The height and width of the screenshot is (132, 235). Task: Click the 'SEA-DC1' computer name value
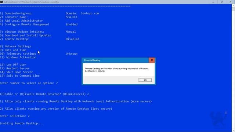pos(72,17)
